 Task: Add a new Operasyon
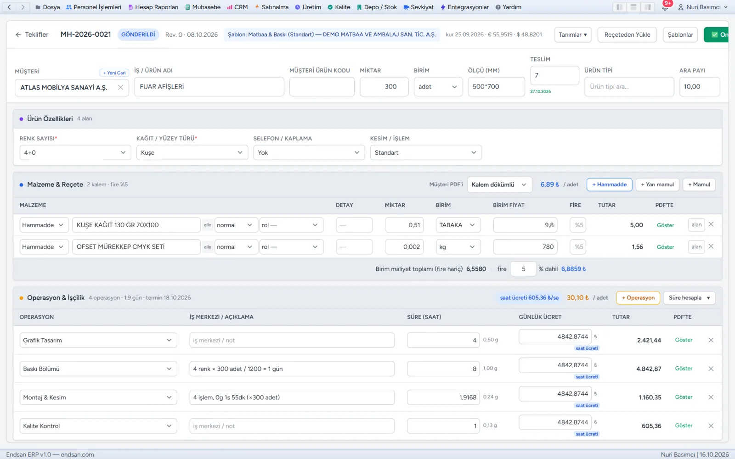tap(638, 298)
